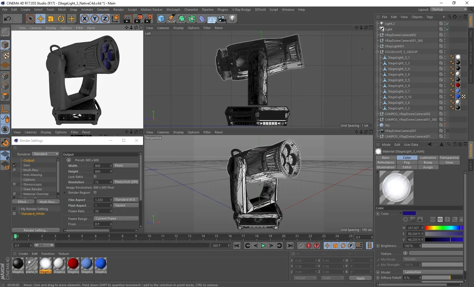Click the Undo arrow icon
The image size is (474, 287).
click(7, 19)
